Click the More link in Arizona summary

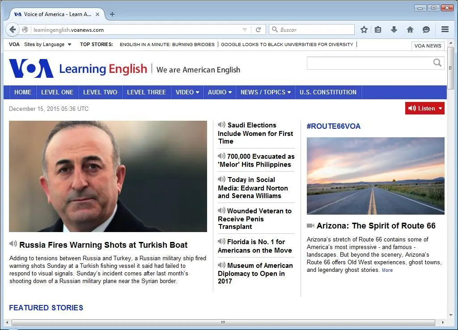(x=387, y=270)
